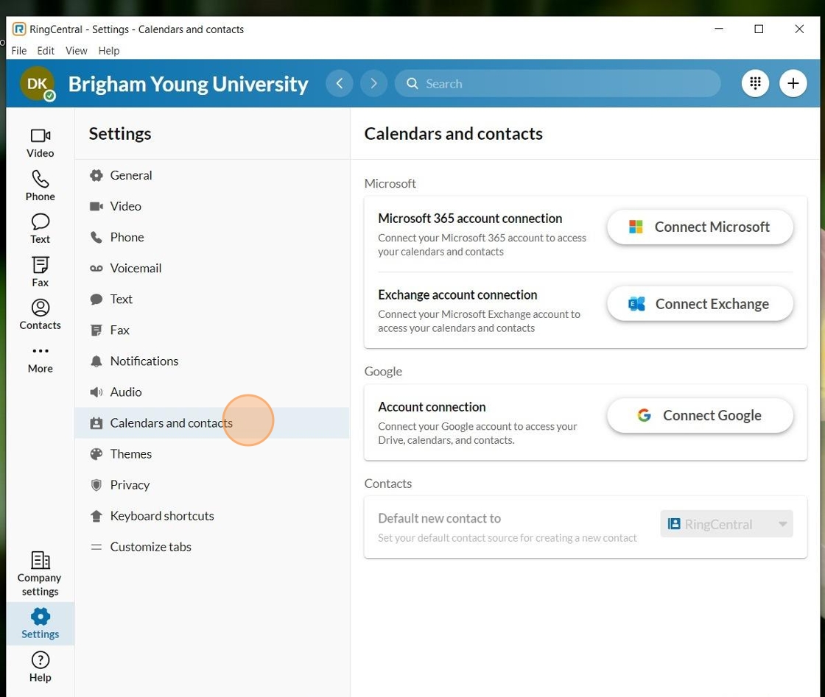
Task: Click the Connect Google button
Action: 700,415
